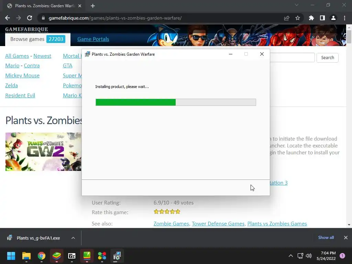The image size is (352, 264).
Task: Open the Mario link
Action: click(12, 66)
